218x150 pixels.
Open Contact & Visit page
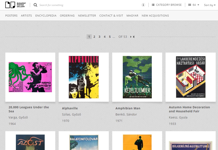tap(111, 16)
